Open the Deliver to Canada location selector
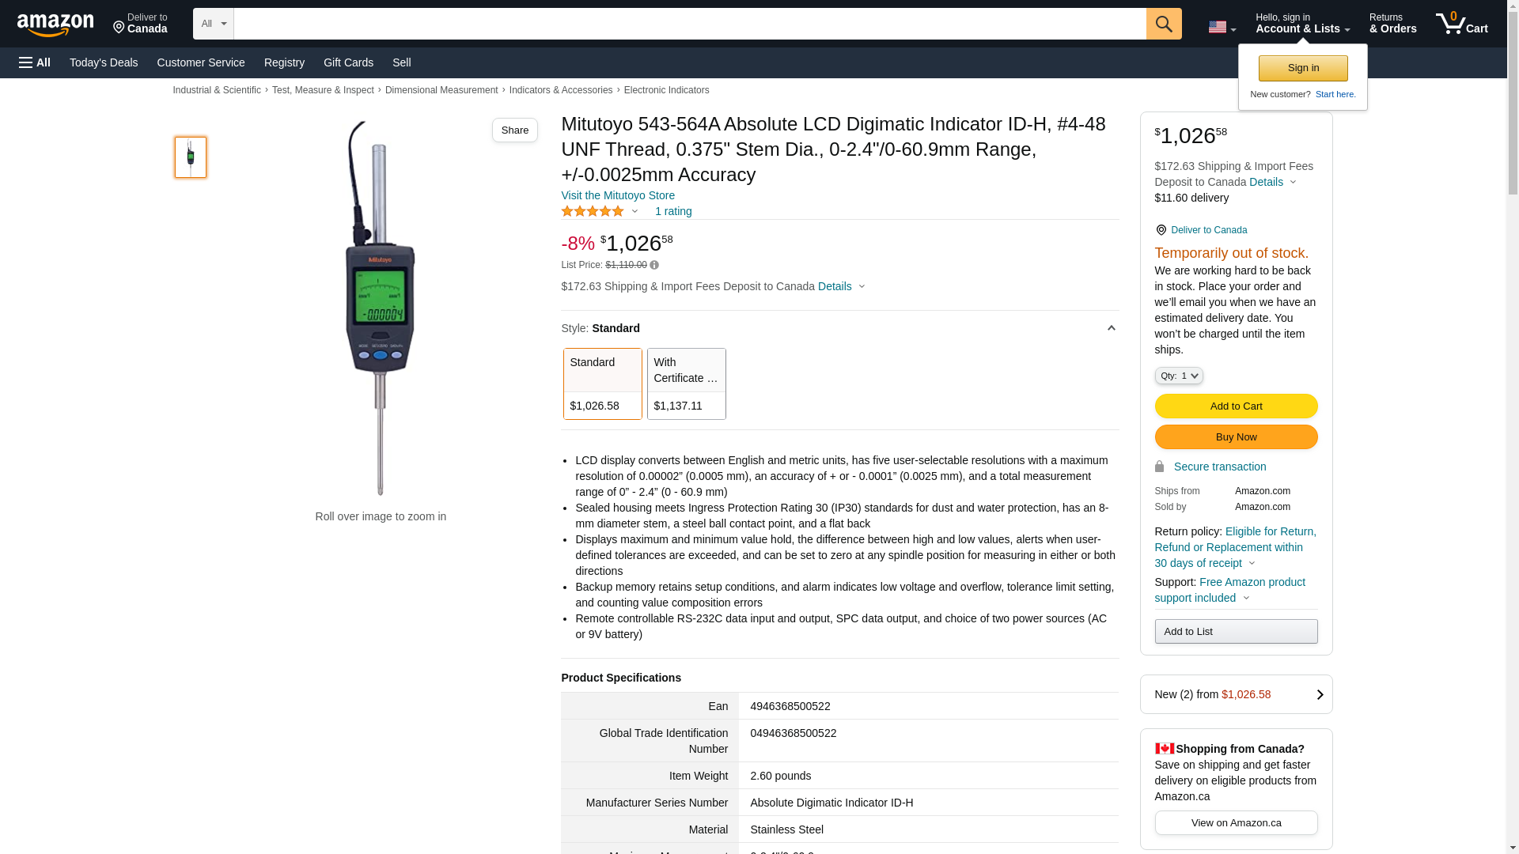The image size is (1519, 854). coord(140,24)
